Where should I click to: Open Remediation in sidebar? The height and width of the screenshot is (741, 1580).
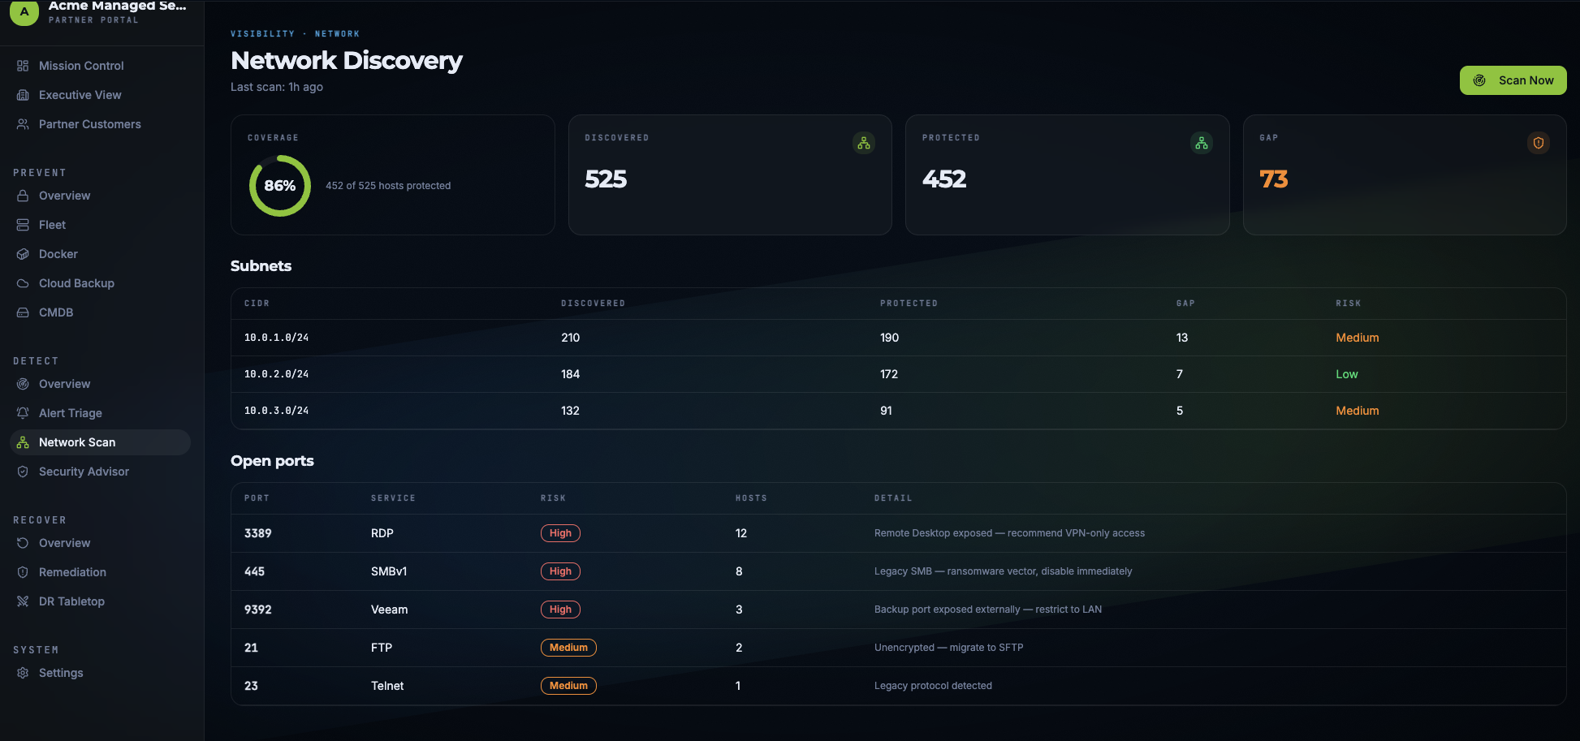(101, 572)
